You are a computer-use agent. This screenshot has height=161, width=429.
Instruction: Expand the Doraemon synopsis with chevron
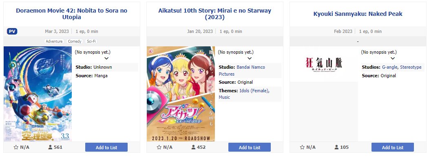[106, 58]
